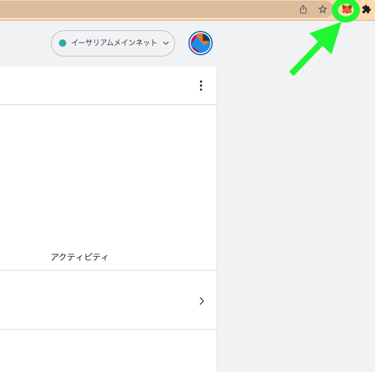Bookmark this page with the star icon

point(323,10)
